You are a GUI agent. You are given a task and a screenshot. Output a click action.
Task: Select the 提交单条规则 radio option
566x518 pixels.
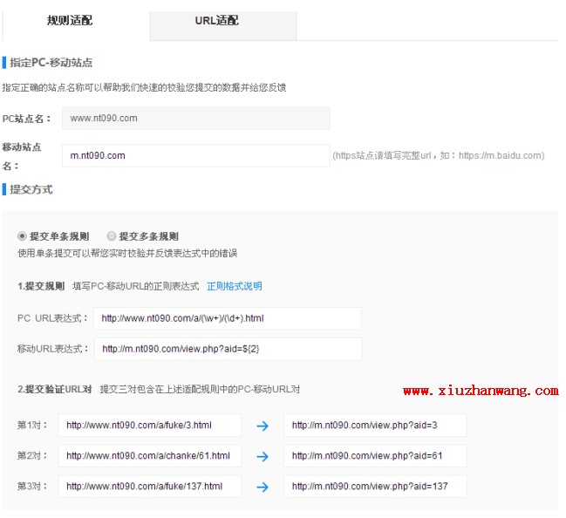23,236
